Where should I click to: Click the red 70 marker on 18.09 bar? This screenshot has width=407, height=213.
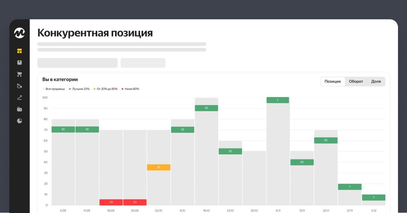point(111,202)
